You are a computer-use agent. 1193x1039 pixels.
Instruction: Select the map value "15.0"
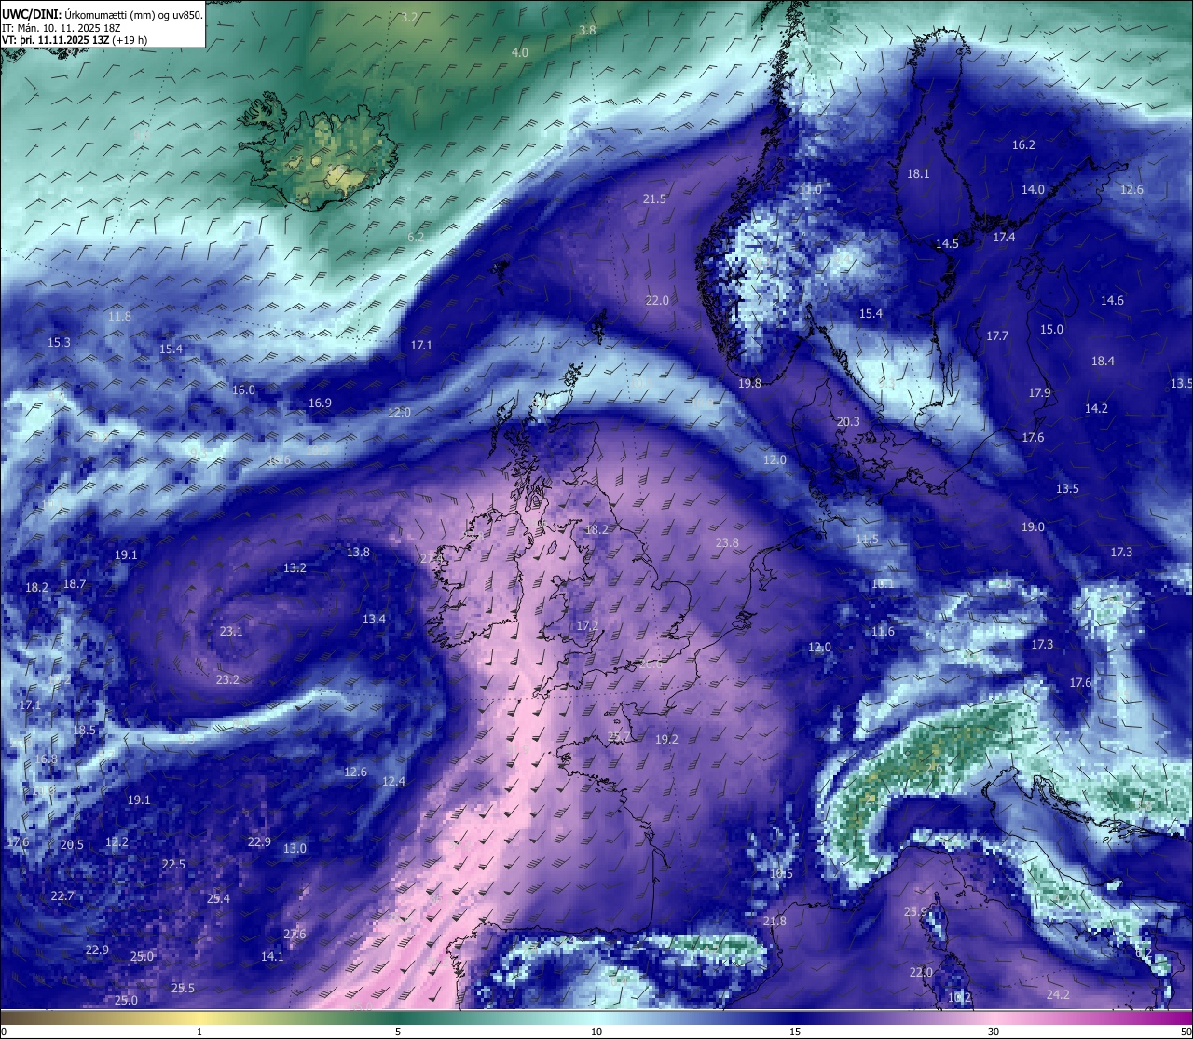[1051, 330]
